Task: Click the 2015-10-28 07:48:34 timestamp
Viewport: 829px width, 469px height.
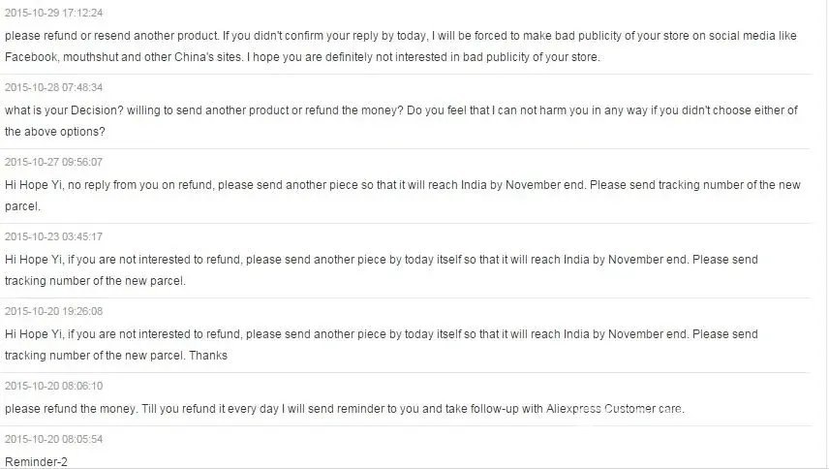Action: click(x=54, y=87)
